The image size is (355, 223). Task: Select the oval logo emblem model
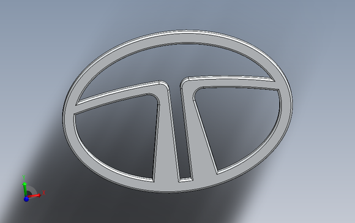tap(177, 111)
